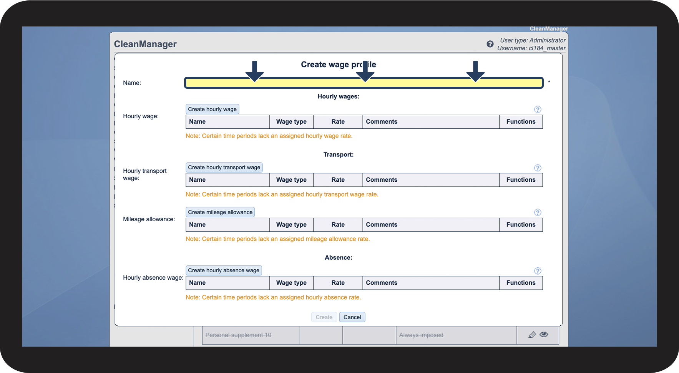
Task: Select Rate header in mileage allowance table
Action: [338, 225]
